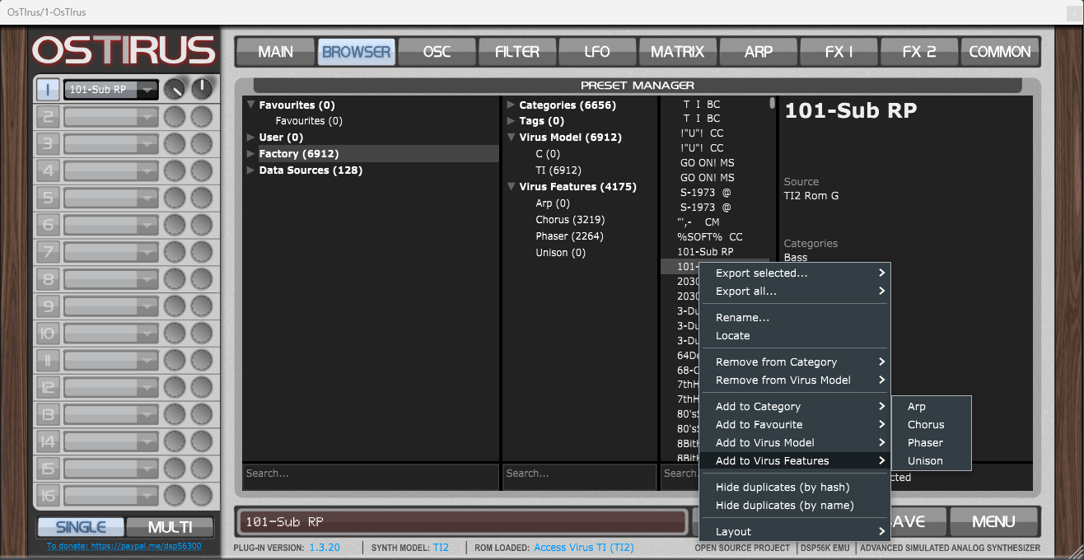Click part 1 first knob

click(175, 90)
